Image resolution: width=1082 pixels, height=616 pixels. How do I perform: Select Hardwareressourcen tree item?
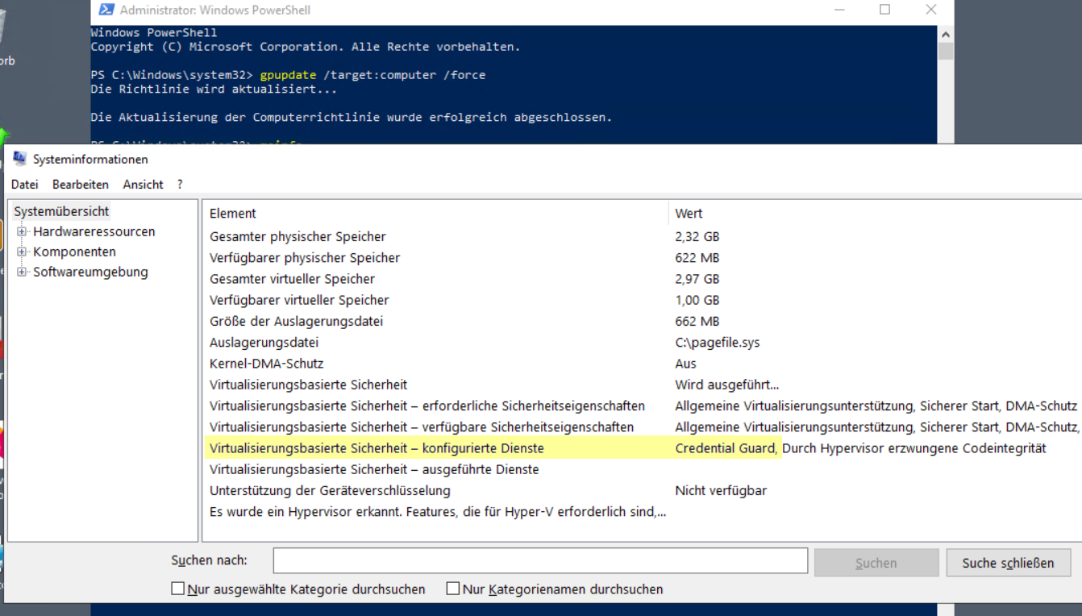94,231
